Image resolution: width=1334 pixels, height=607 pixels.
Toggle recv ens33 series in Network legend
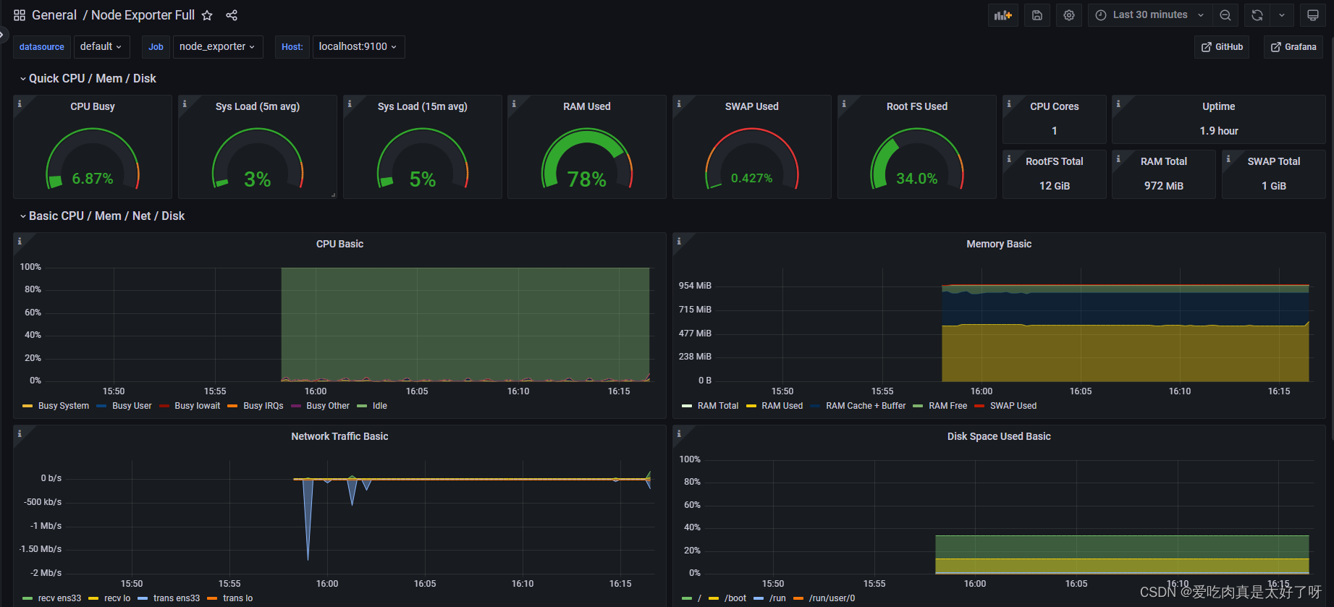pyautogui.click(x=59, y=598)
